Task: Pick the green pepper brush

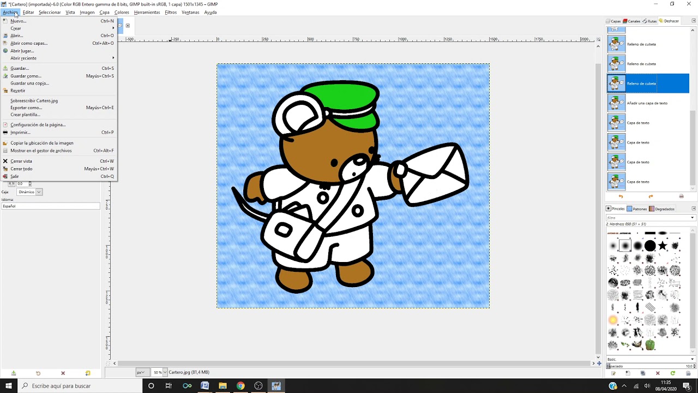Action: click(650, 345)
